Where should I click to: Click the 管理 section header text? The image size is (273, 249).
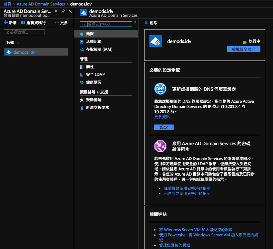coord(84,59)
